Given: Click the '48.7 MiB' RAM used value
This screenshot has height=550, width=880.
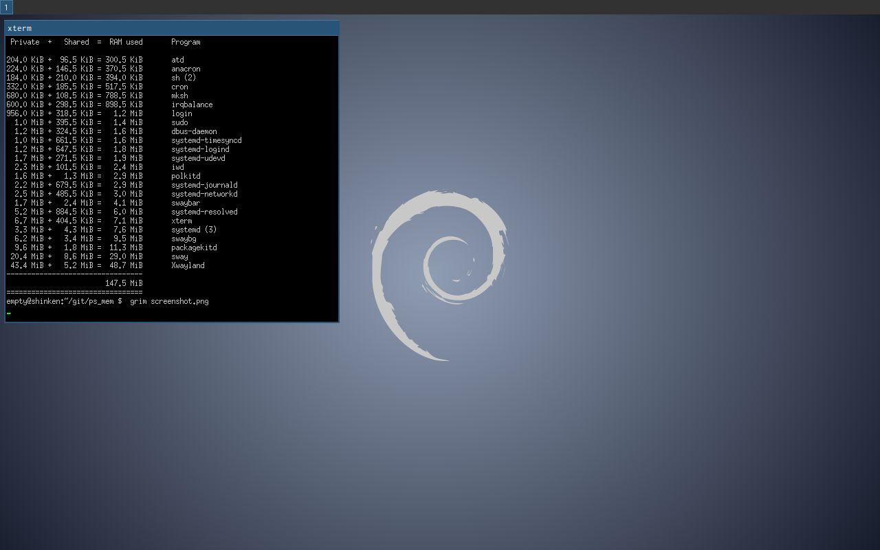Looking at the screenshot, I should coord(126,265).
